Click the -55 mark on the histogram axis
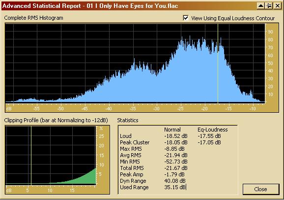The width and height of the screenshot is (284, 200). [x=36, y=109]
